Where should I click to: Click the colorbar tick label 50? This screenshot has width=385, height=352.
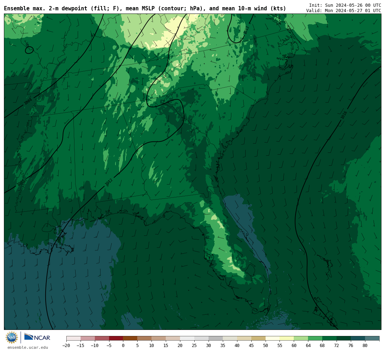point(266,345)
